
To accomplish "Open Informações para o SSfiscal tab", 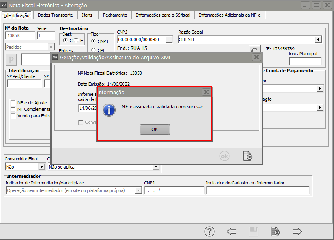I will [x=163, y=15].
